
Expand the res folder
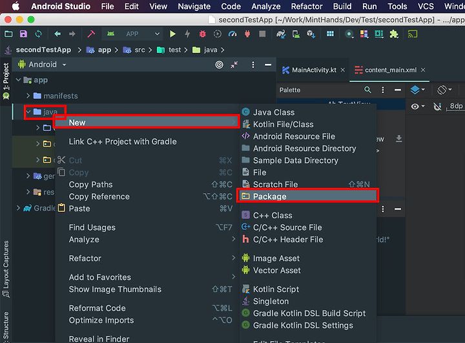tap(28, 192)
